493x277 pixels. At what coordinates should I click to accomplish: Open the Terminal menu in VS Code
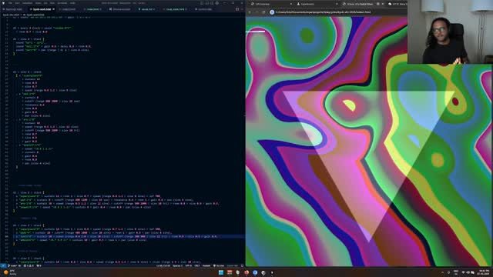(x=62, y=3)
